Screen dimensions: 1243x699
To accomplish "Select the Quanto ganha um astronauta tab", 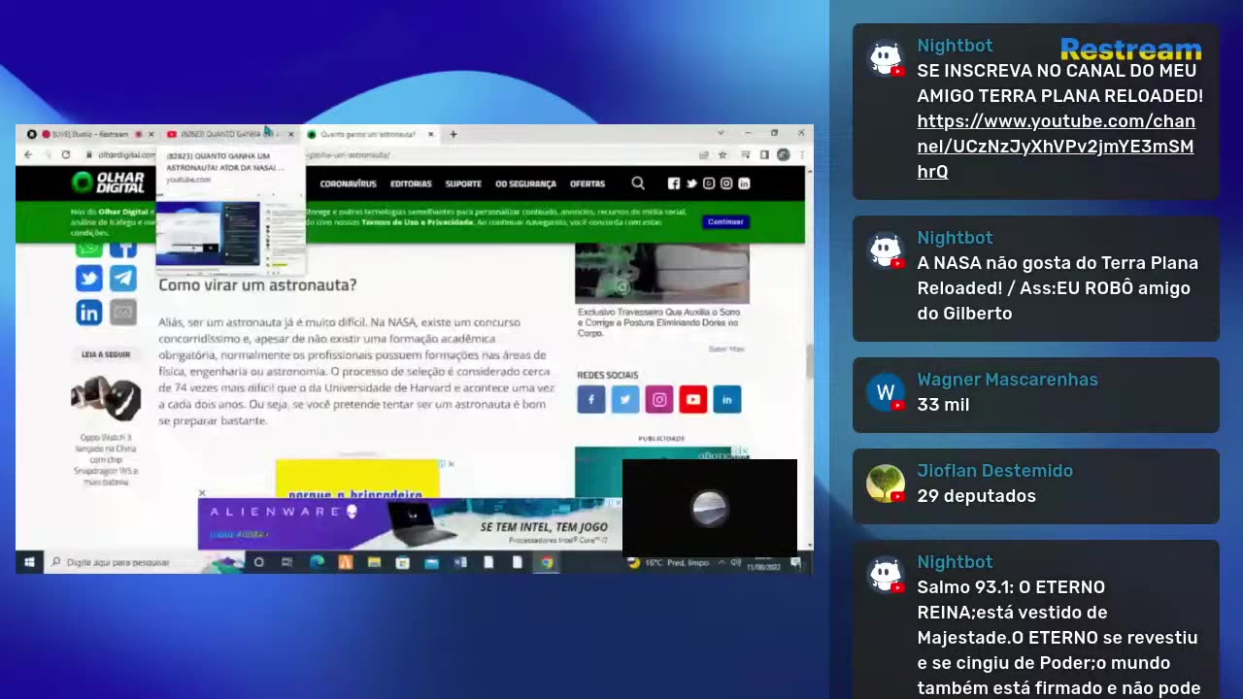I will coord(369,134).
